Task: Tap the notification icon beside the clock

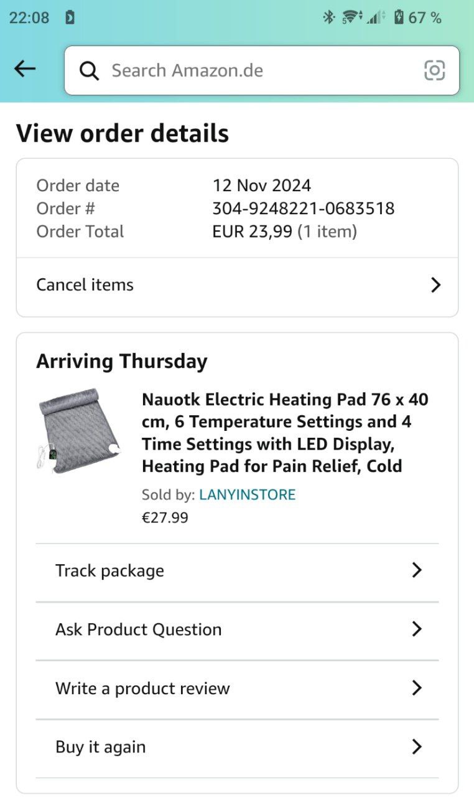Action: click(x=70, y=17)
